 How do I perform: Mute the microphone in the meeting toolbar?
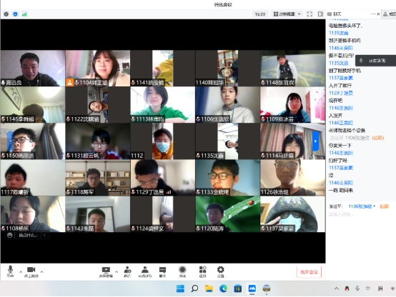[x=10, y=271]
